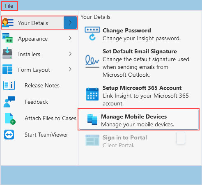Open Manage Mobile Devices option
This screenshot has height=185, width=202.
(139, 119)
